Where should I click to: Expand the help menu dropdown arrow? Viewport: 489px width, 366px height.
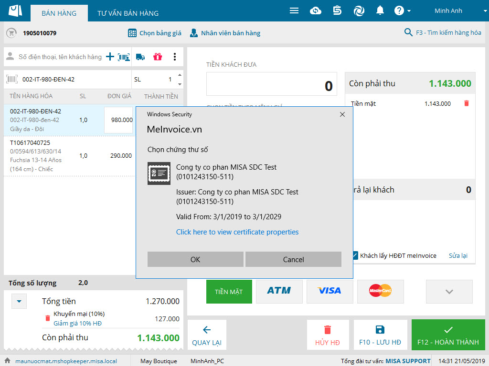click(x=409, y=11)
